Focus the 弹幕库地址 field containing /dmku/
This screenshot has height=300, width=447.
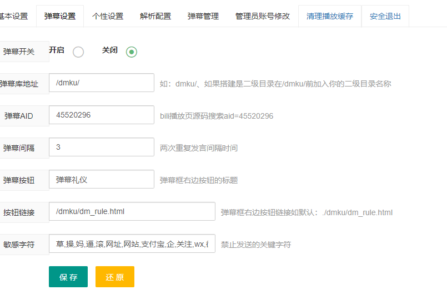coord(101,83)
